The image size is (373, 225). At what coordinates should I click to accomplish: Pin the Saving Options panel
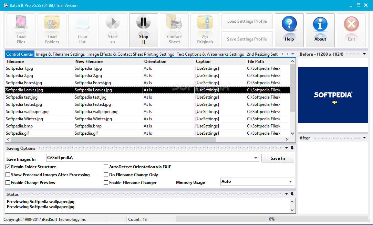[292, 148]
